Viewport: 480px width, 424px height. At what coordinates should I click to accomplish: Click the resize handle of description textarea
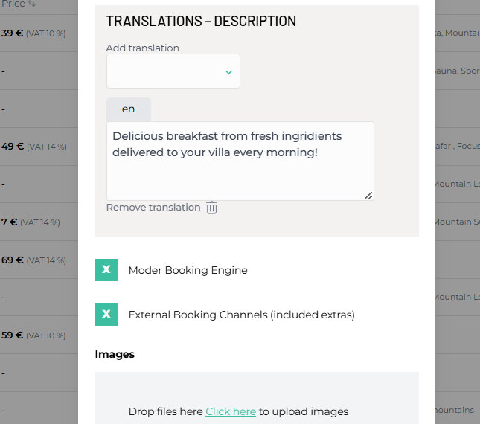[368, 195]
